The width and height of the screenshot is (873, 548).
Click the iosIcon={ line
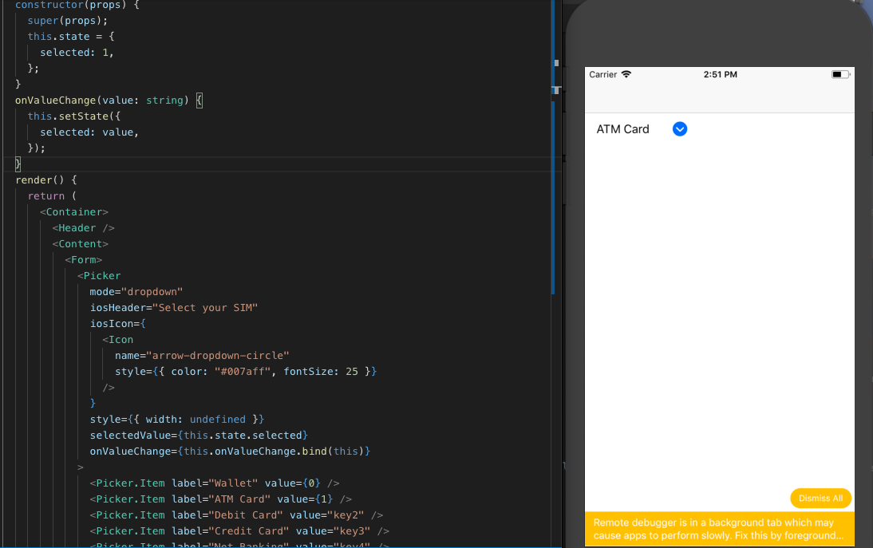[117, 324]
